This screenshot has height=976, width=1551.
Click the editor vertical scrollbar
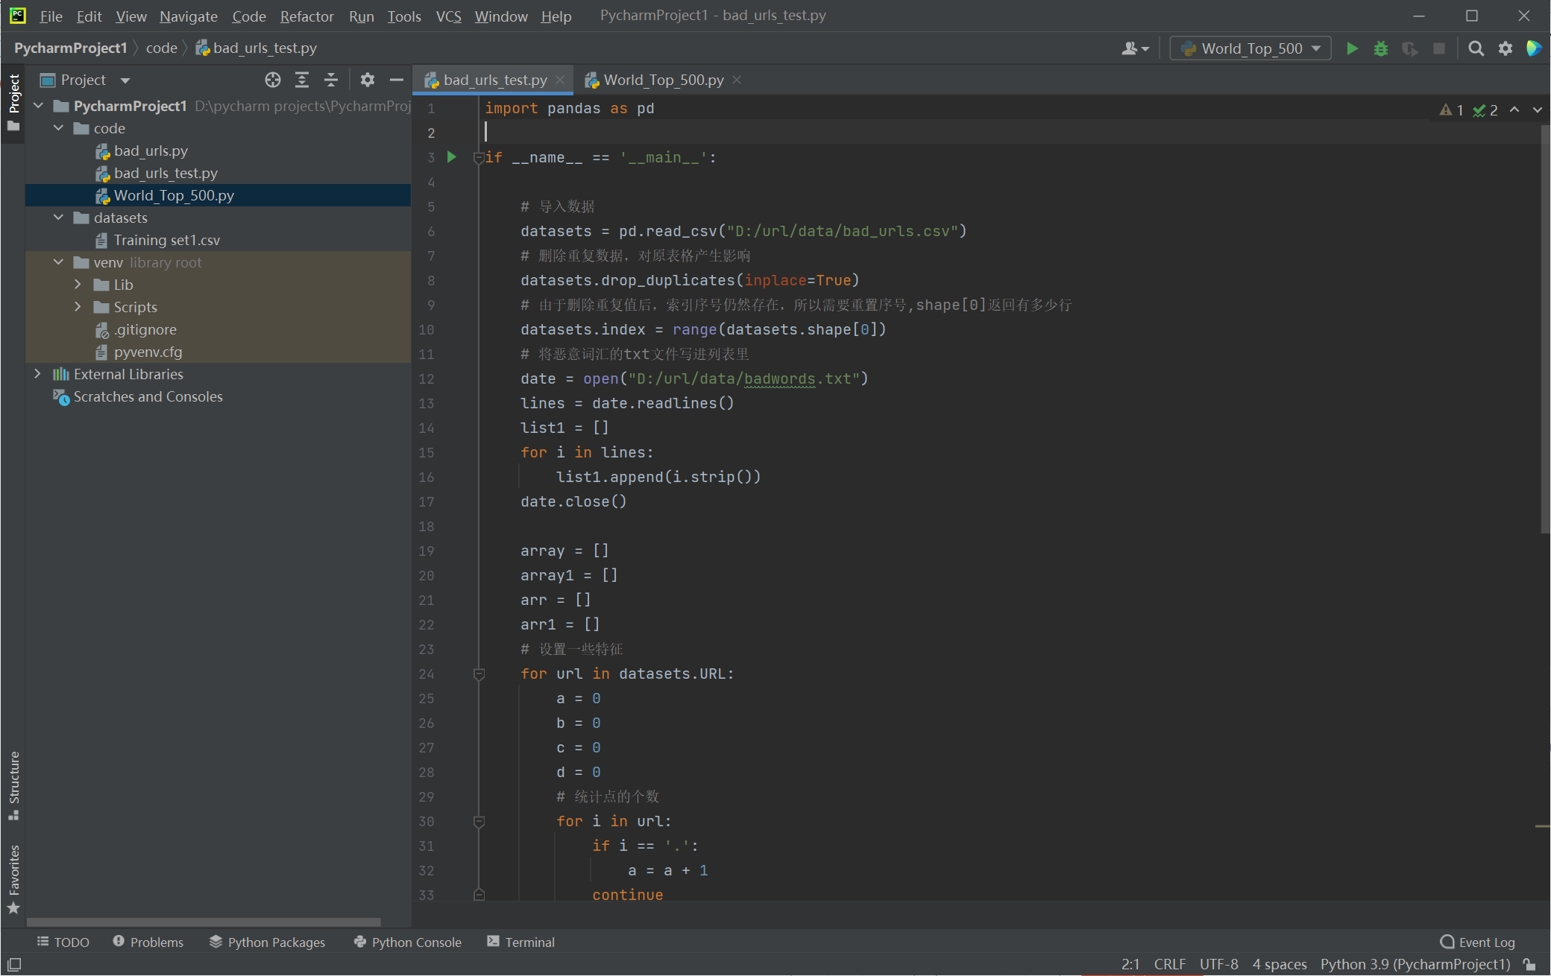click(x=1544, y=328)
